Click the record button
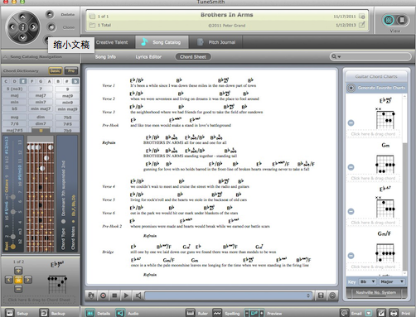Image resolution: width=416 pixels, height=317 pixels. tap(103, 295)
